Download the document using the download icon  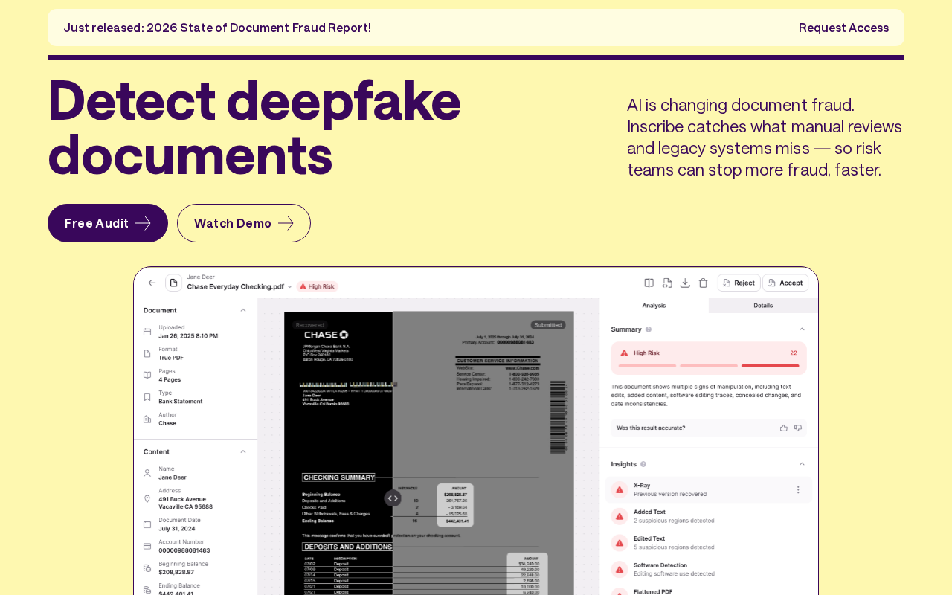(685, 283)
